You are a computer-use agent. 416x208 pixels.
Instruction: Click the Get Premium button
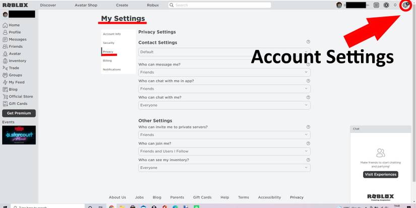pos(19,113)
